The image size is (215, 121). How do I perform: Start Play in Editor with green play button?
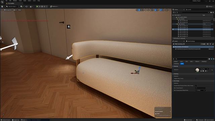(x=37, y=6)
